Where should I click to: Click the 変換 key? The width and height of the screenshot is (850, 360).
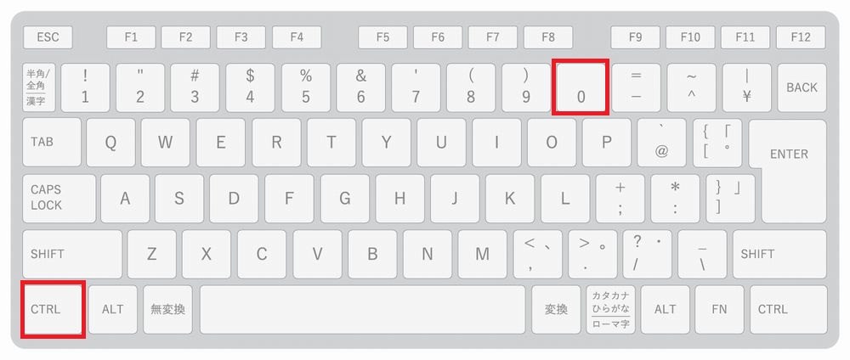556,310
